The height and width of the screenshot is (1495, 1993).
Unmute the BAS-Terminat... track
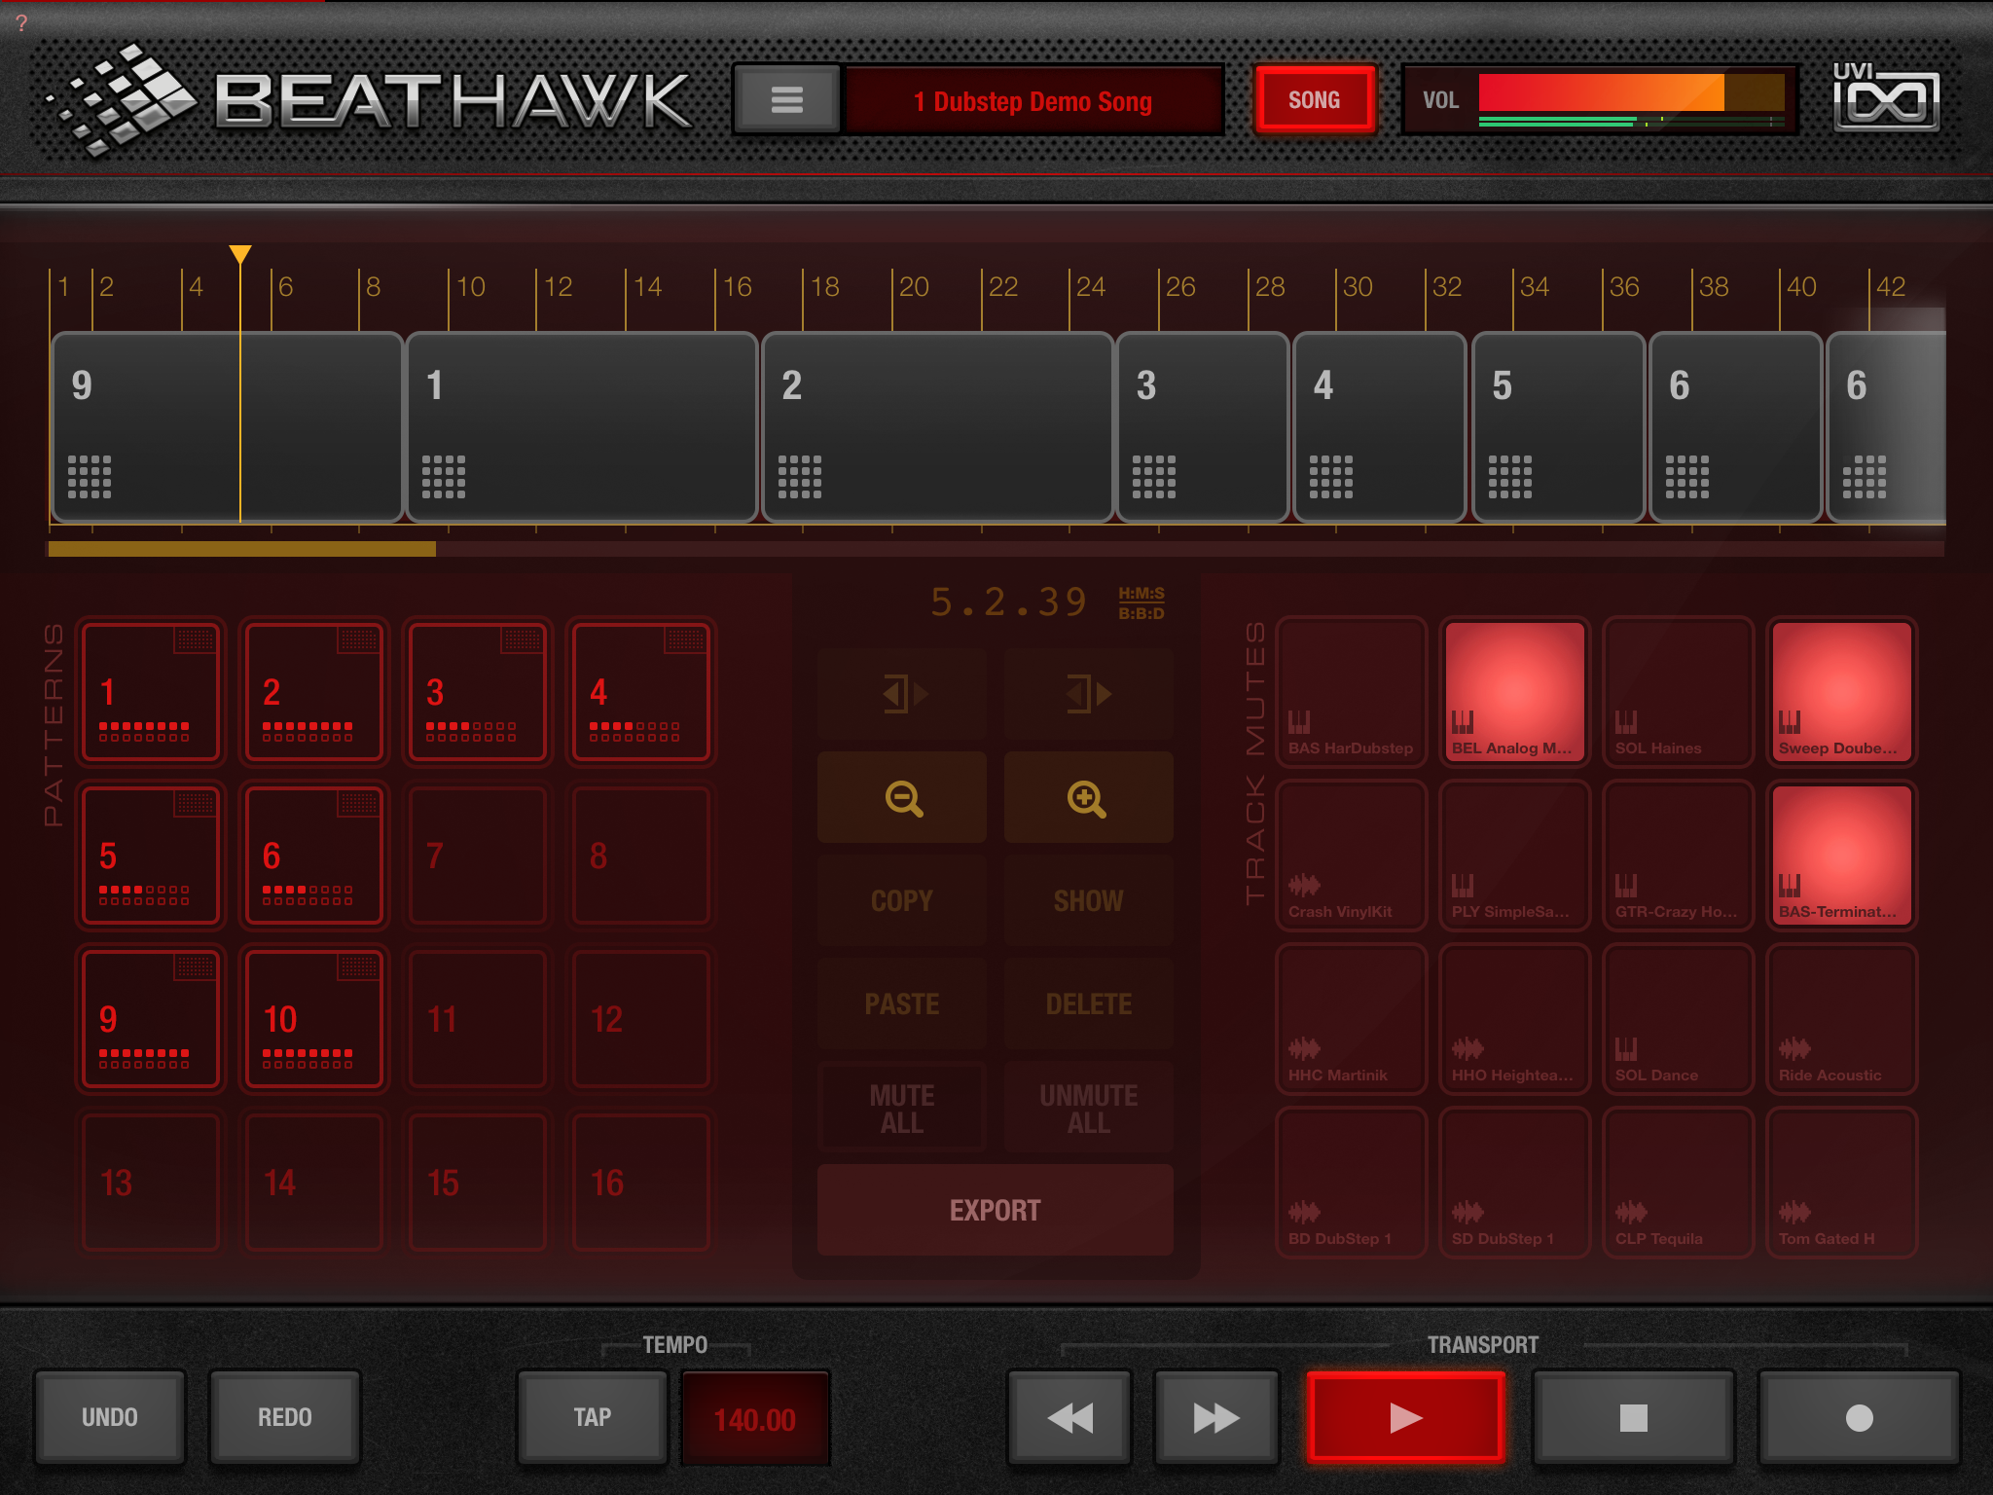coord(1841,855)
